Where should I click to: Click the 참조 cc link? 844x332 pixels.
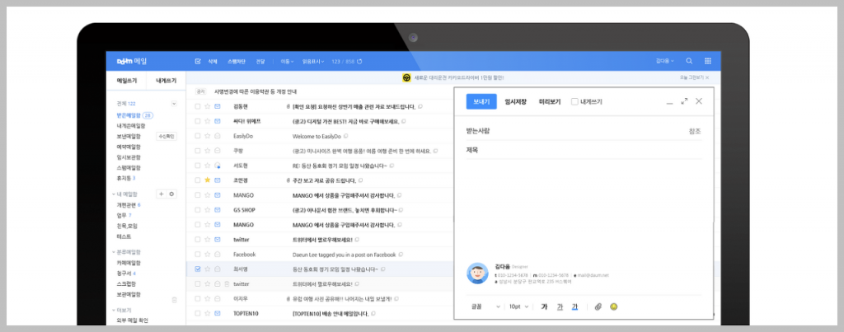point(695,131)
